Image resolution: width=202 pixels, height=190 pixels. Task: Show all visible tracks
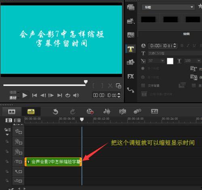(8, 120)
